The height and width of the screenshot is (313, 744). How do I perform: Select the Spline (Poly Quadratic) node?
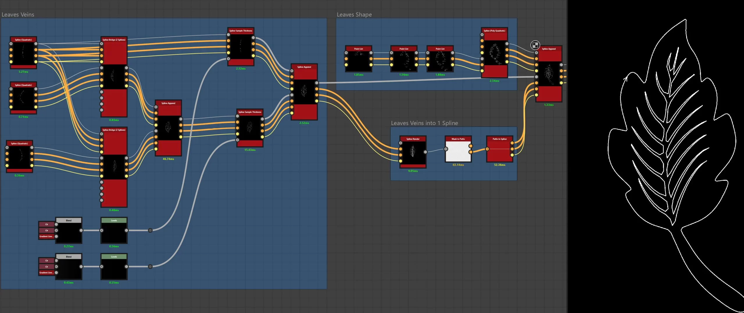click(494, 53)
